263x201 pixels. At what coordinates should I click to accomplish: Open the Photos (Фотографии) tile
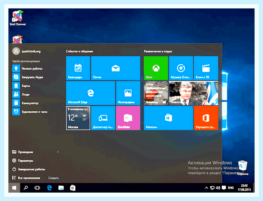pyautogui.click(x=128, y=93)
